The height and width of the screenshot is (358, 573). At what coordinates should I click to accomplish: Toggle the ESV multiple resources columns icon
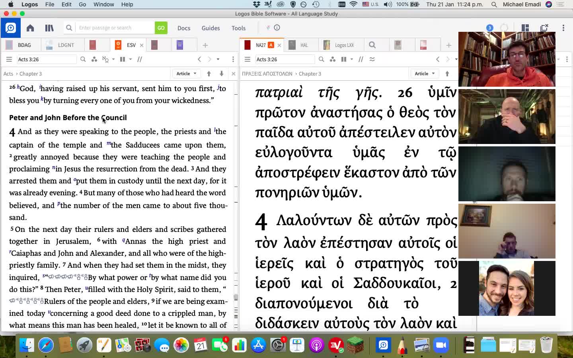123,59
